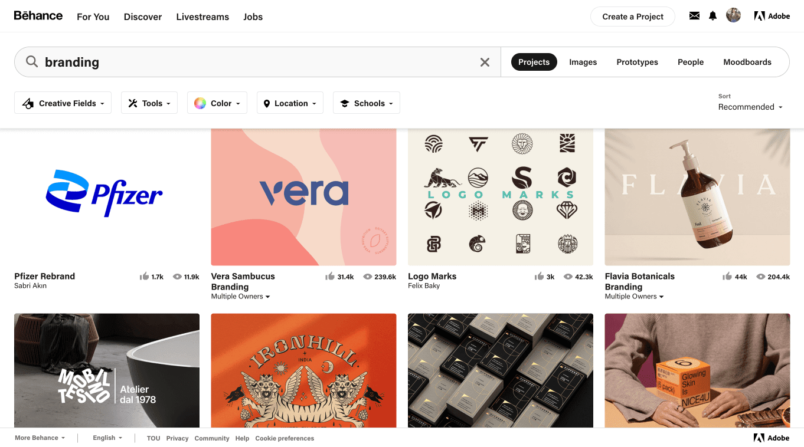Open the Sort Recommended dropdown
Viewport: 804px width, 447px height.
coord(750,107)
